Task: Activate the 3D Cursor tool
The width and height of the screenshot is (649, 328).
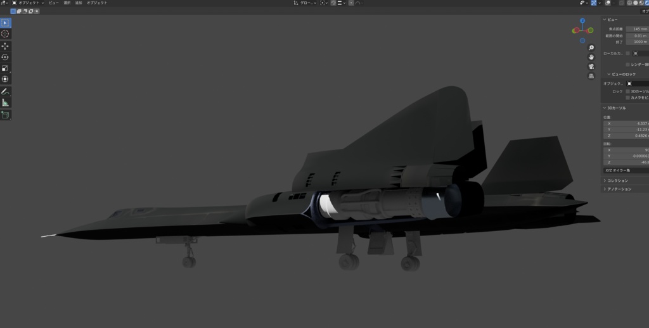Action: [5, 34]
